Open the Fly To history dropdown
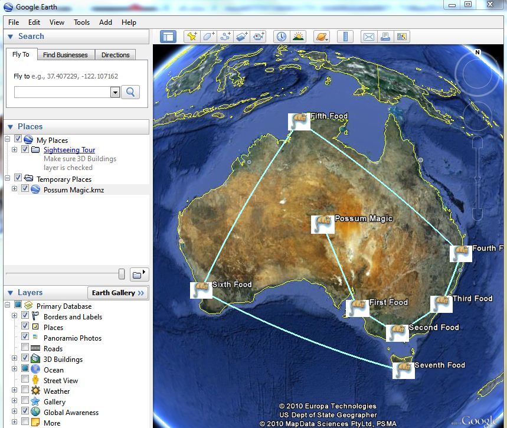507x428 pixels. pos(115,93)
